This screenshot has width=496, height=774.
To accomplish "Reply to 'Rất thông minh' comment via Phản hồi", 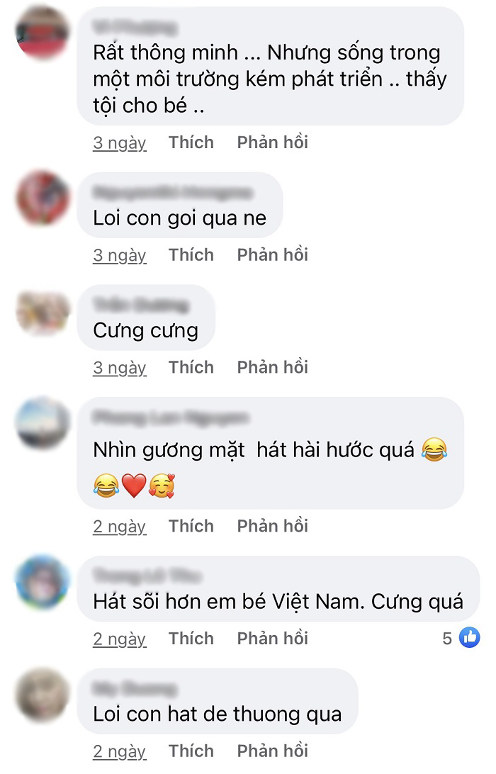I will pos(272,142).
